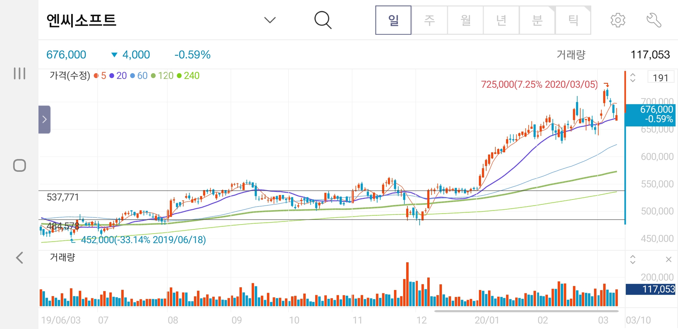This screenshot has height=329, width=678.
Task: Open the 틱 tick chart tab
Action: [573, 20]
